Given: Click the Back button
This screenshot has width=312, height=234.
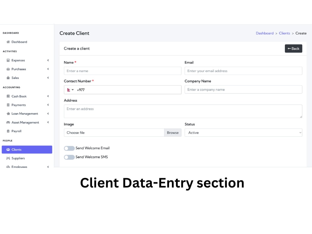Looking at the screenshot, I should 294,49.
